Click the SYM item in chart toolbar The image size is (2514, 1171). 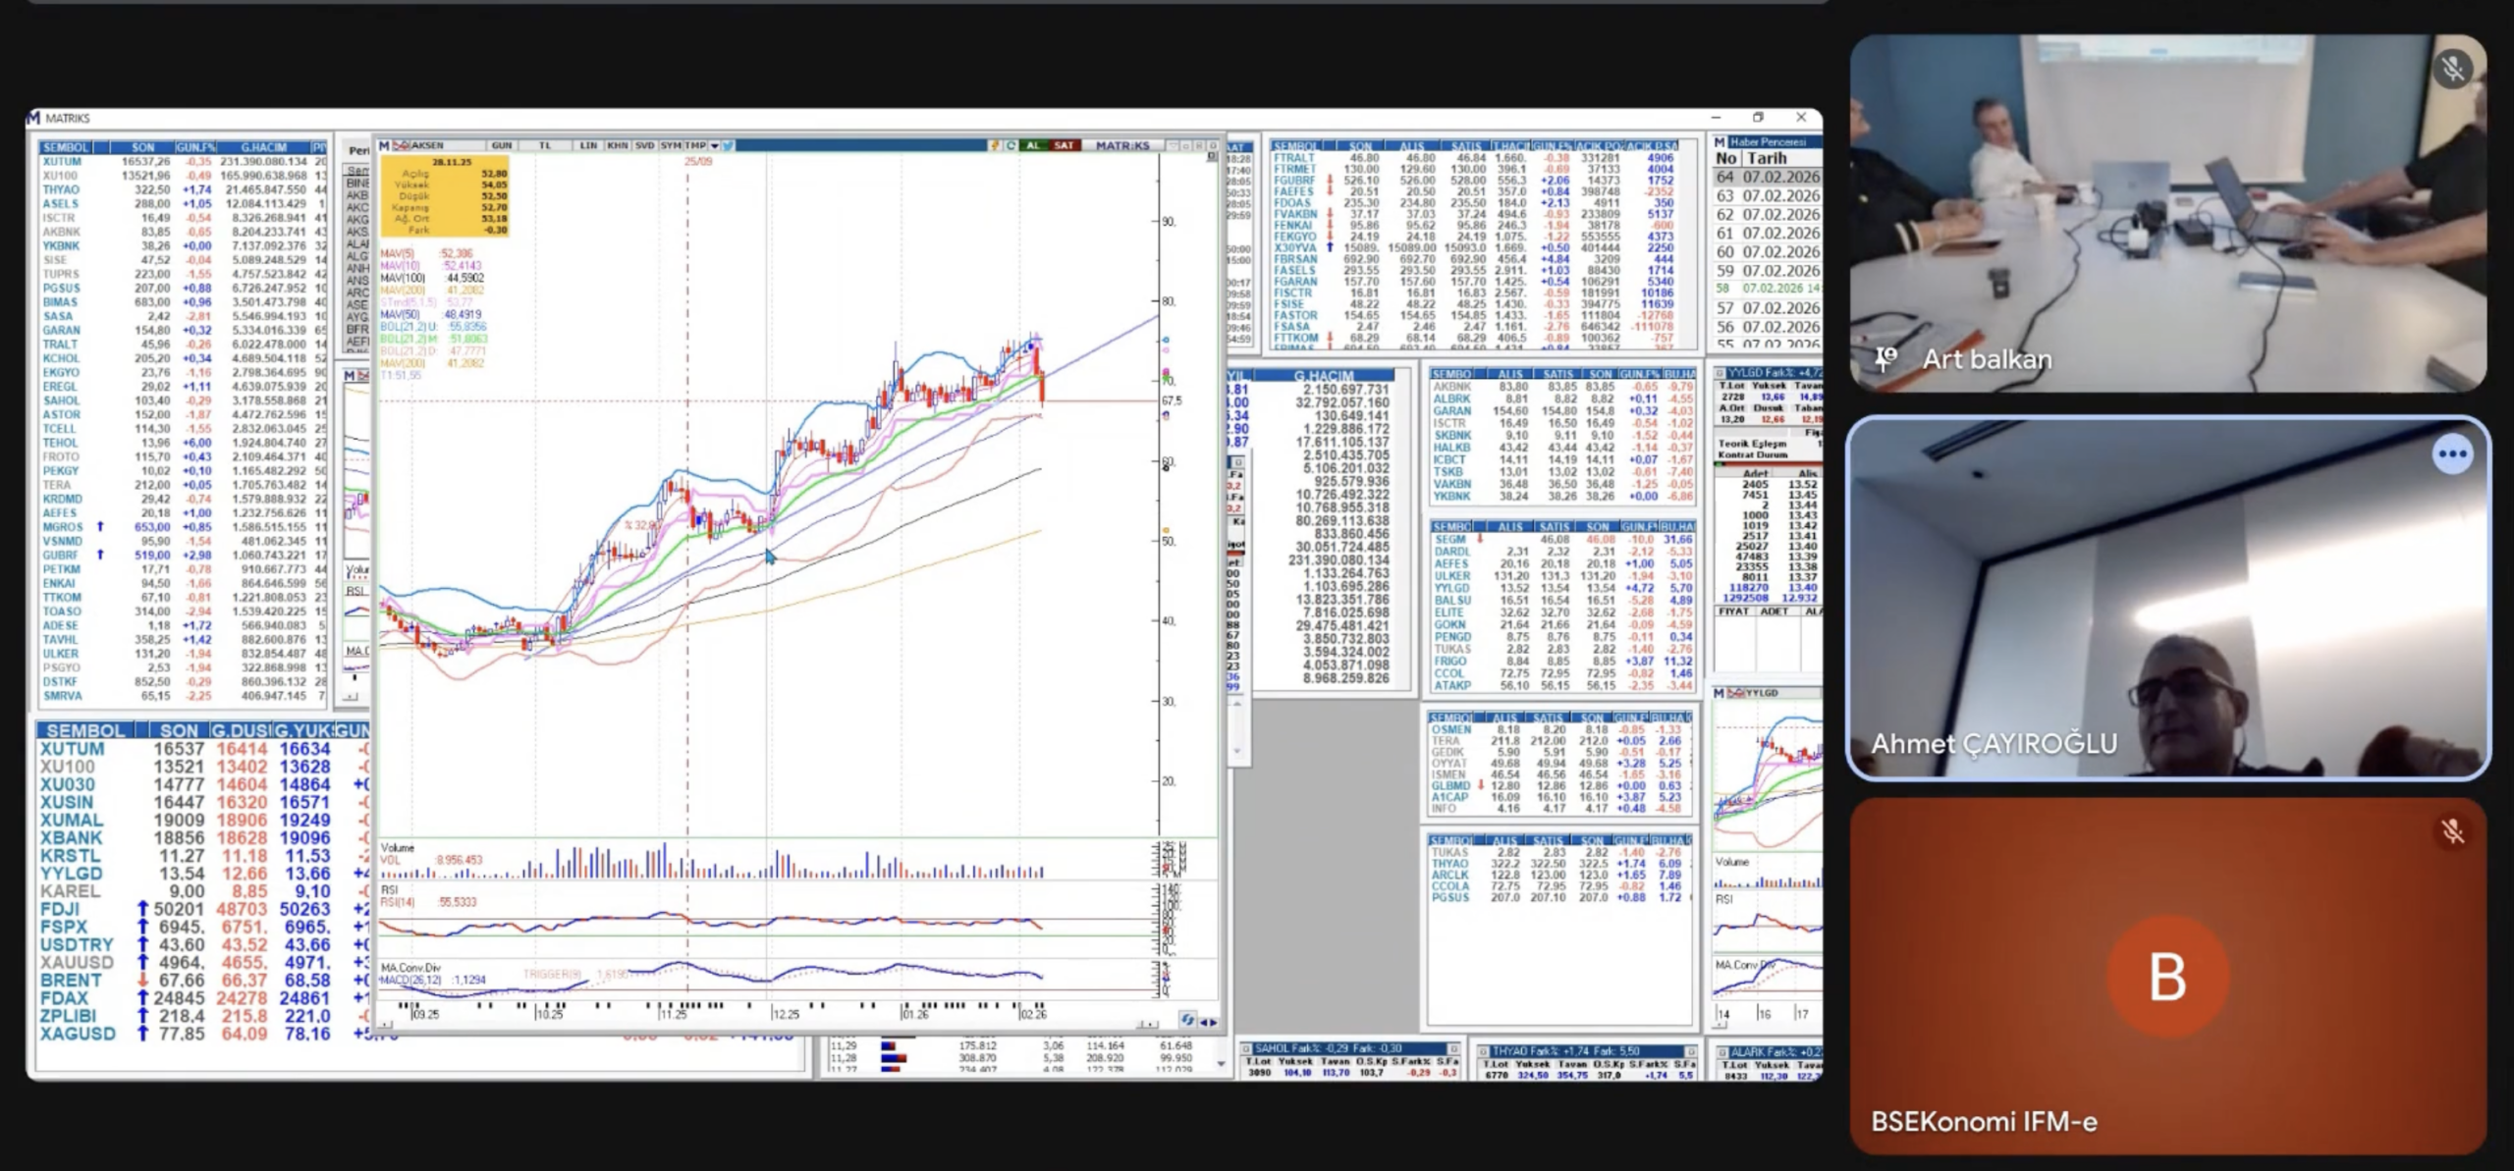pos(671,145)
